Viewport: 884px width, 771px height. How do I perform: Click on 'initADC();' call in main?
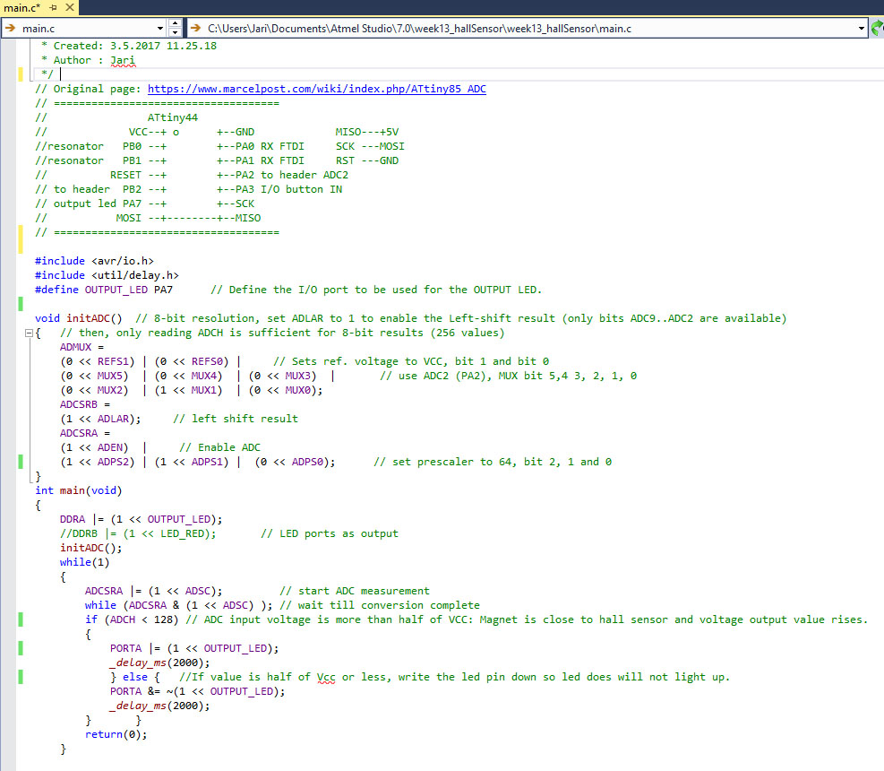point(90,548)
